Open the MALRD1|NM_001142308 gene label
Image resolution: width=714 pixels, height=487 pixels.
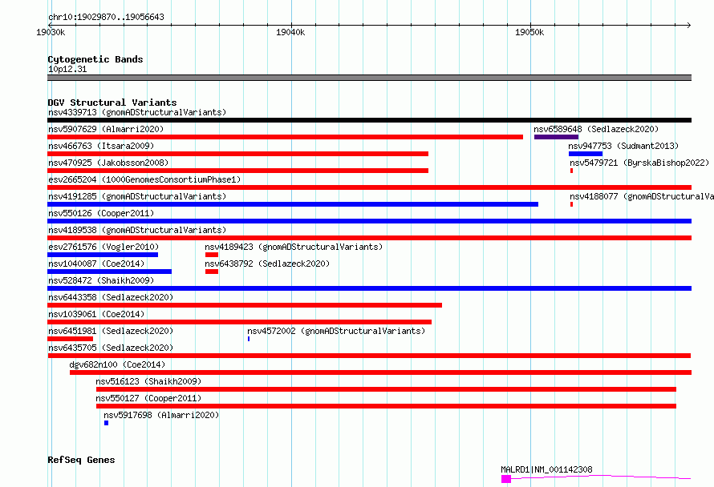[546, 469]
